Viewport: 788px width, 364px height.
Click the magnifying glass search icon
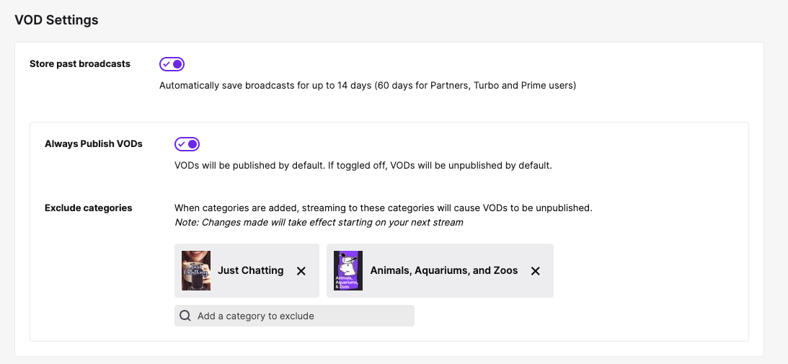tap(185, 316)
